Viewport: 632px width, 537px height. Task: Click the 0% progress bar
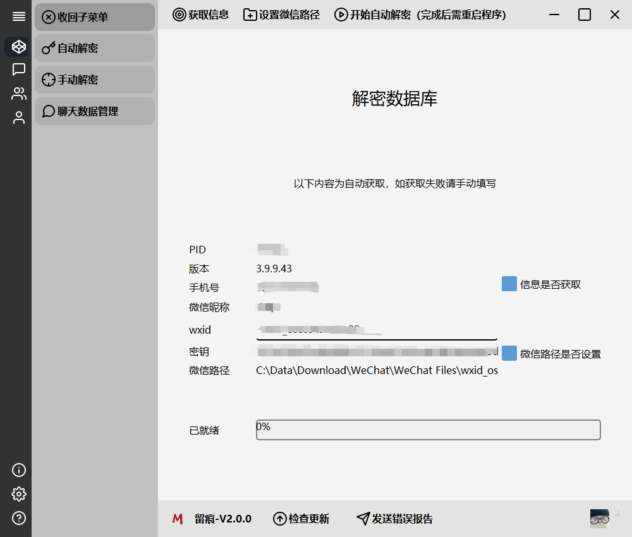tap(428, 430)
